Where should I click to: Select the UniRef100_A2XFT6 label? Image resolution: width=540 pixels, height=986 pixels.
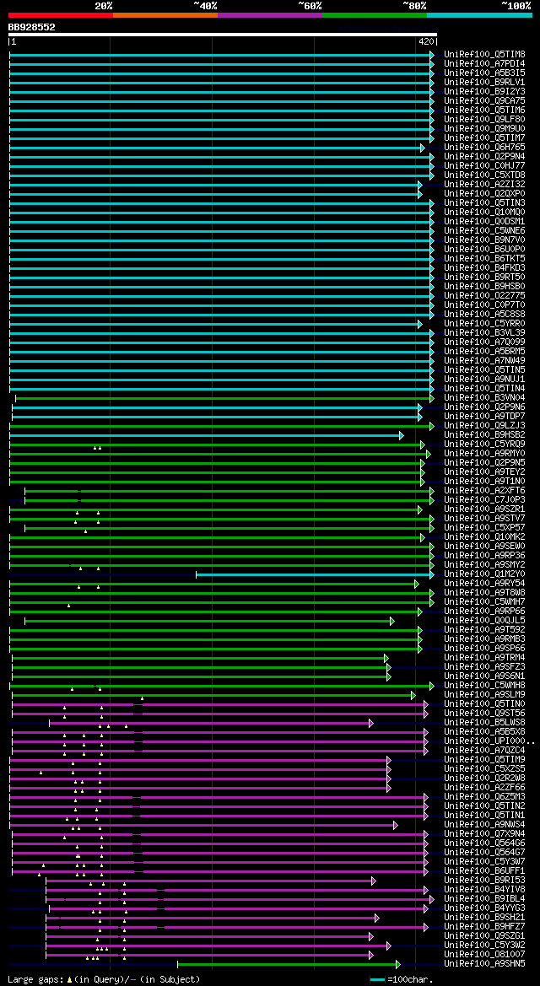[484, 491]
